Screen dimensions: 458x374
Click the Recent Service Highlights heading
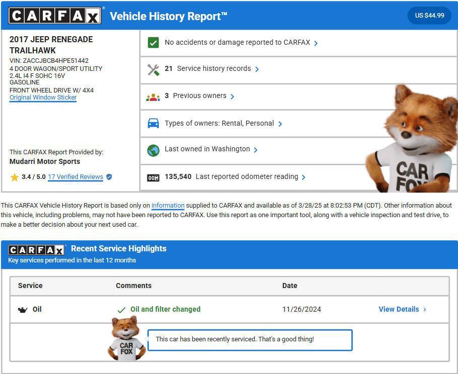click(x=119, y=248)
